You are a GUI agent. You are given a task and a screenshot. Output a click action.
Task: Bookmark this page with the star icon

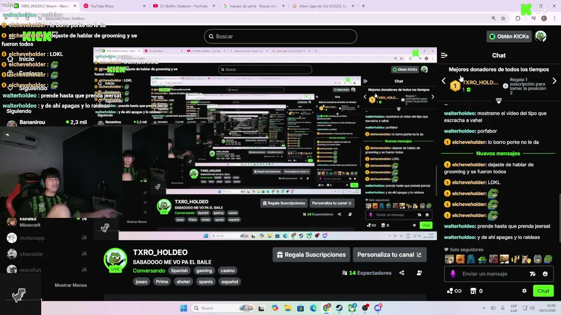(503, 18)
